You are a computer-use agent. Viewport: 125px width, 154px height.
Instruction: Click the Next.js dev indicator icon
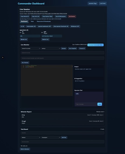pos(3,58)
